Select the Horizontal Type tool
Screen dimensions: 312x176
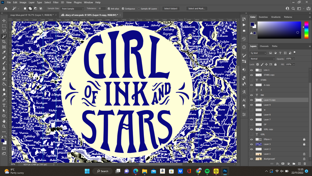4,105
